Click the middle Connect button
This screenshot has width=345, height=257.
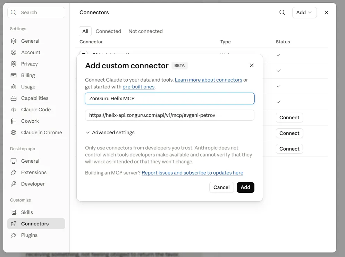point(289,133)
